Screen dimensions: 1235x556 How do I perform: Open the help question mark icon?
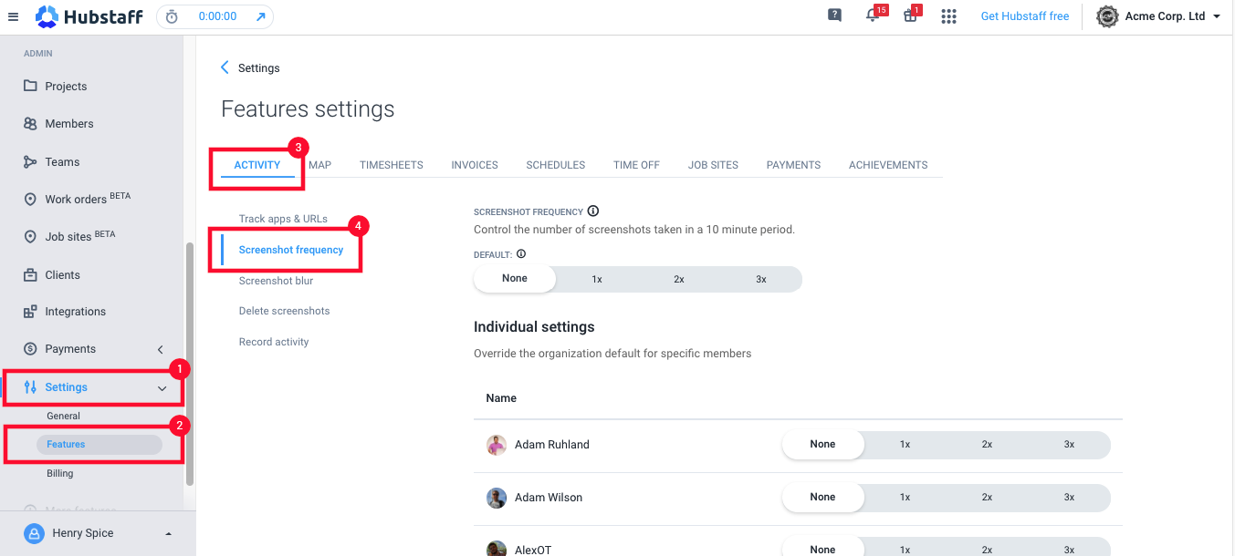pos(834,15)
